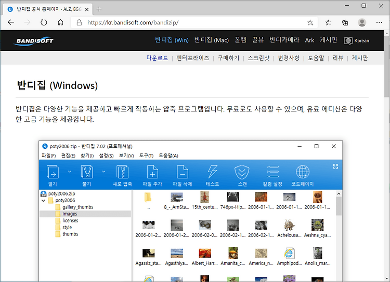Click the view mode grid icon in Bandizip toolbar

(335, 166)
